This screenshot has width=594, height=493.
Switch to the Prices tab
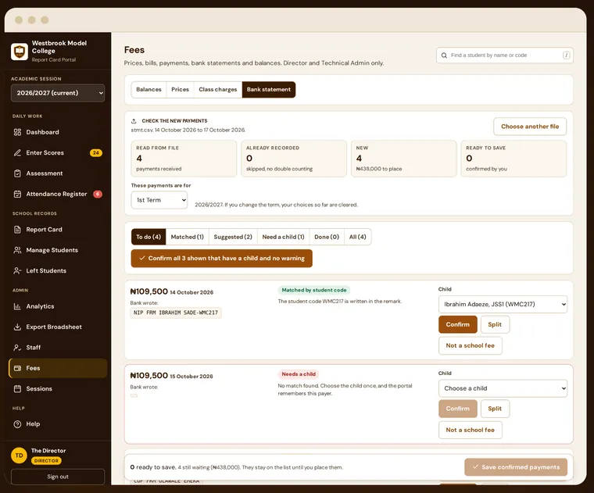pyautogui.click(x=180, y=90)
